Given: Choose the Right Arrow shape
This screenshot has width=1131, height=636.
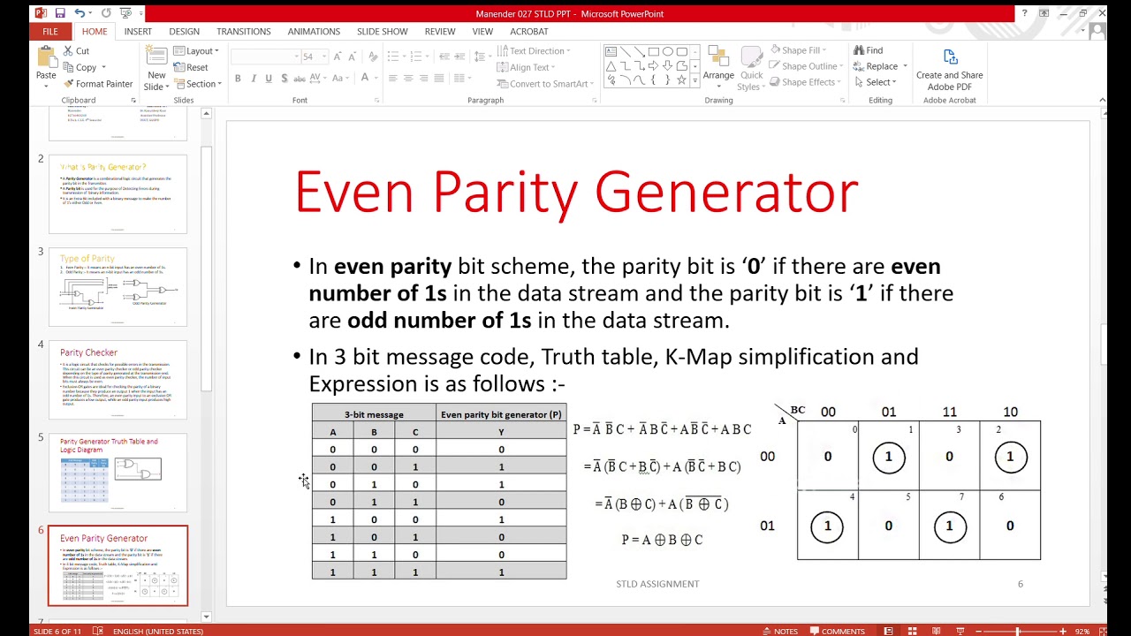Looking at the screenshot, I should [x=654, y=65].
